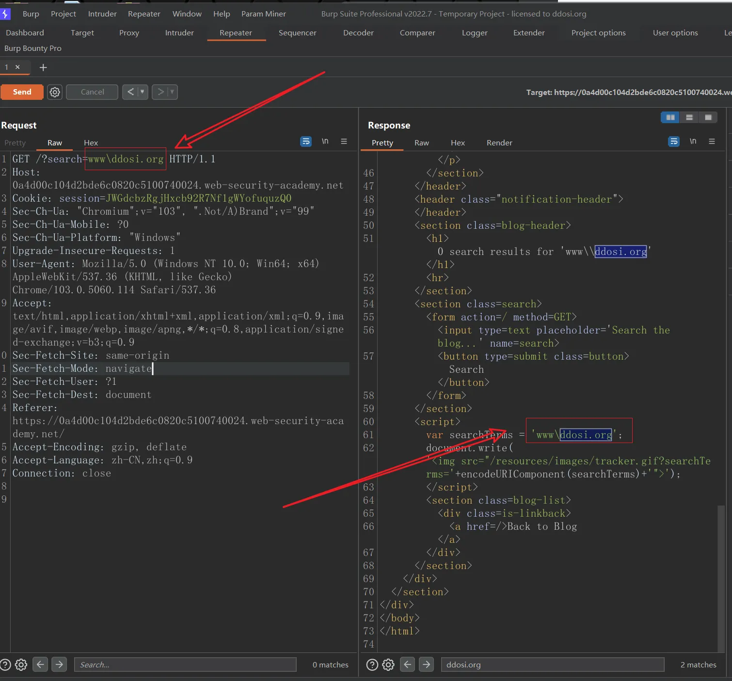Open the Intruder menu in menu bar
The width and height of the screenshot is (732, 681).
(102, 14)
